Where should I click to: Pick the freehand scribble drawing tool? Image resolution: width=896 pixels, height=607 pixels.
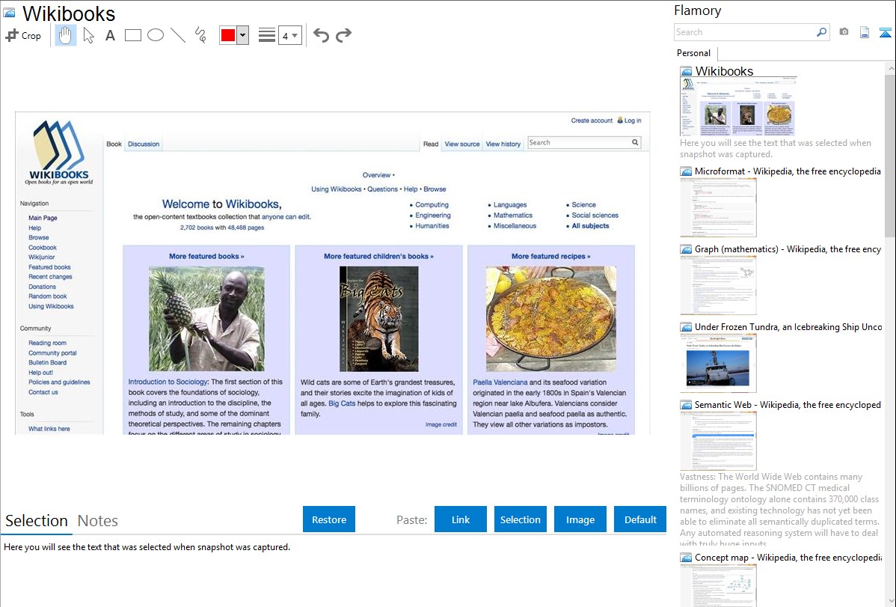(200, 35)
